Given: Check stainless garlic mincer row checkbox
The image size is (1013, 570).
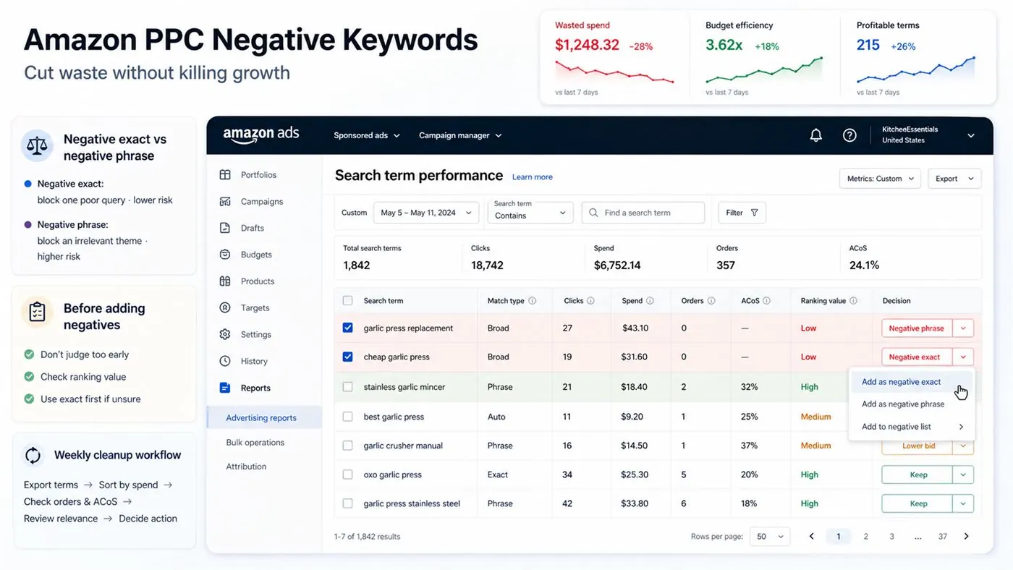Looking at the screenshot, I should [x=347, y=387].
